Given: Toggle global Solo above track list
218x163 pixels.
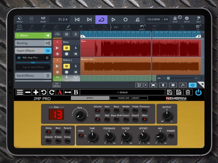Looking at the screenshot, I should 76,34.
